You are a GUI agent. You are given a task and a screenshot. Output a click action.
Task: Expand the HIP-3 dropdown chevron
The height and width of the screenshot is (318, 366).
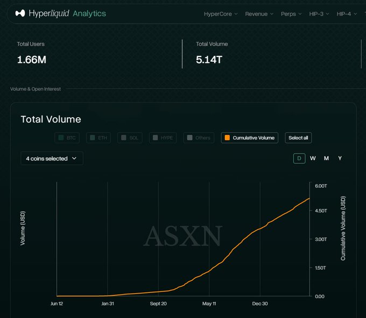327,14
